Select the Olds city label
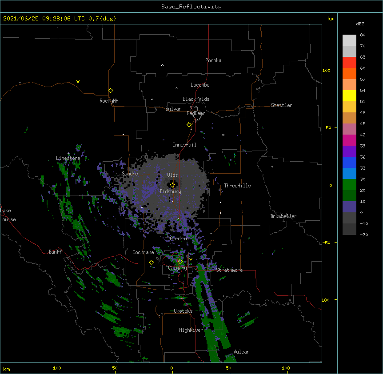 (x=172, y=175)
